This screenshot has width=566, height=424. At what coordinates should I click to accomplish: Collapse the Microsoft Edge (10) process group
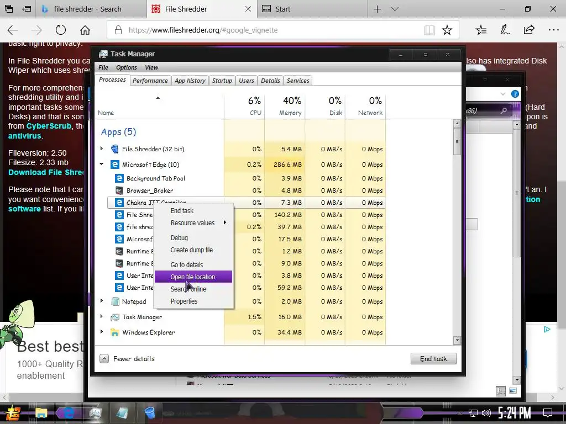(x=102, y=164)
